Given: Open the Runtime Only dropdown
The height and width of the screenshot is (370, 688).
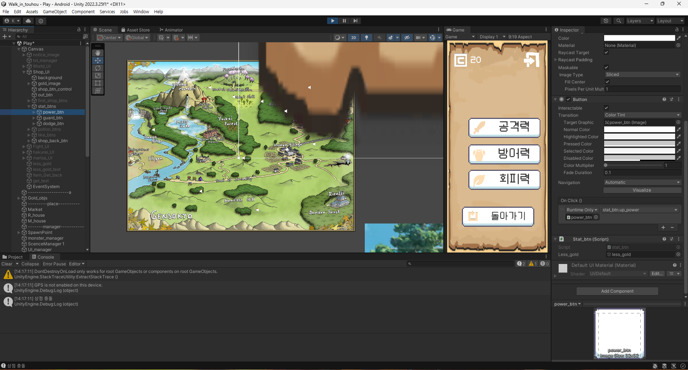Looking at the screenshot, I should coord(582,210).
